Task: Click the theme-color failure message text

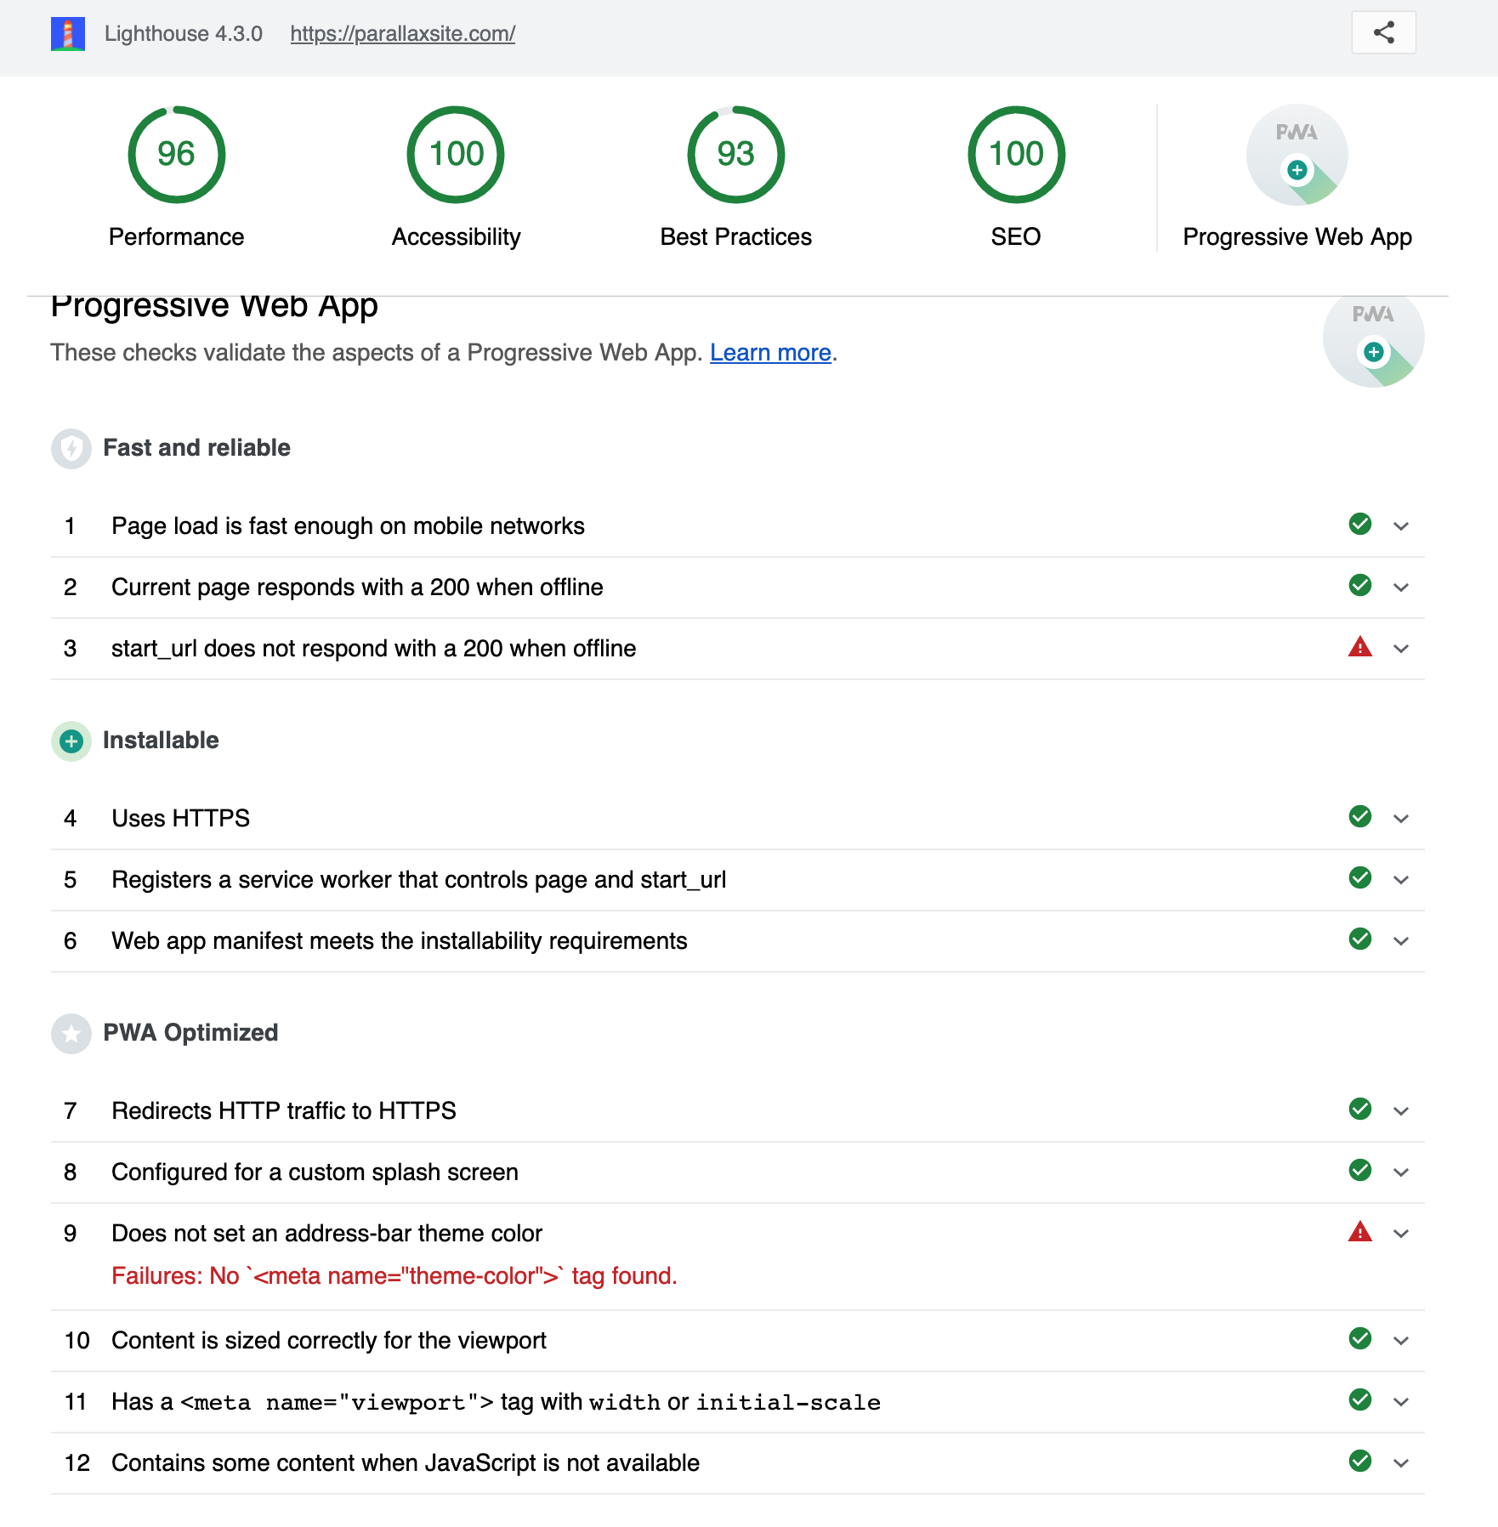Action: point(394,1275)
